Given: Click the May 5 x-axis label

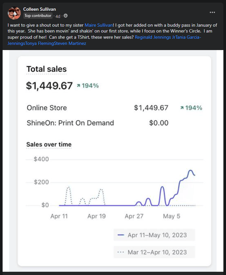Looking at the screenshot, I should (171, 216).
